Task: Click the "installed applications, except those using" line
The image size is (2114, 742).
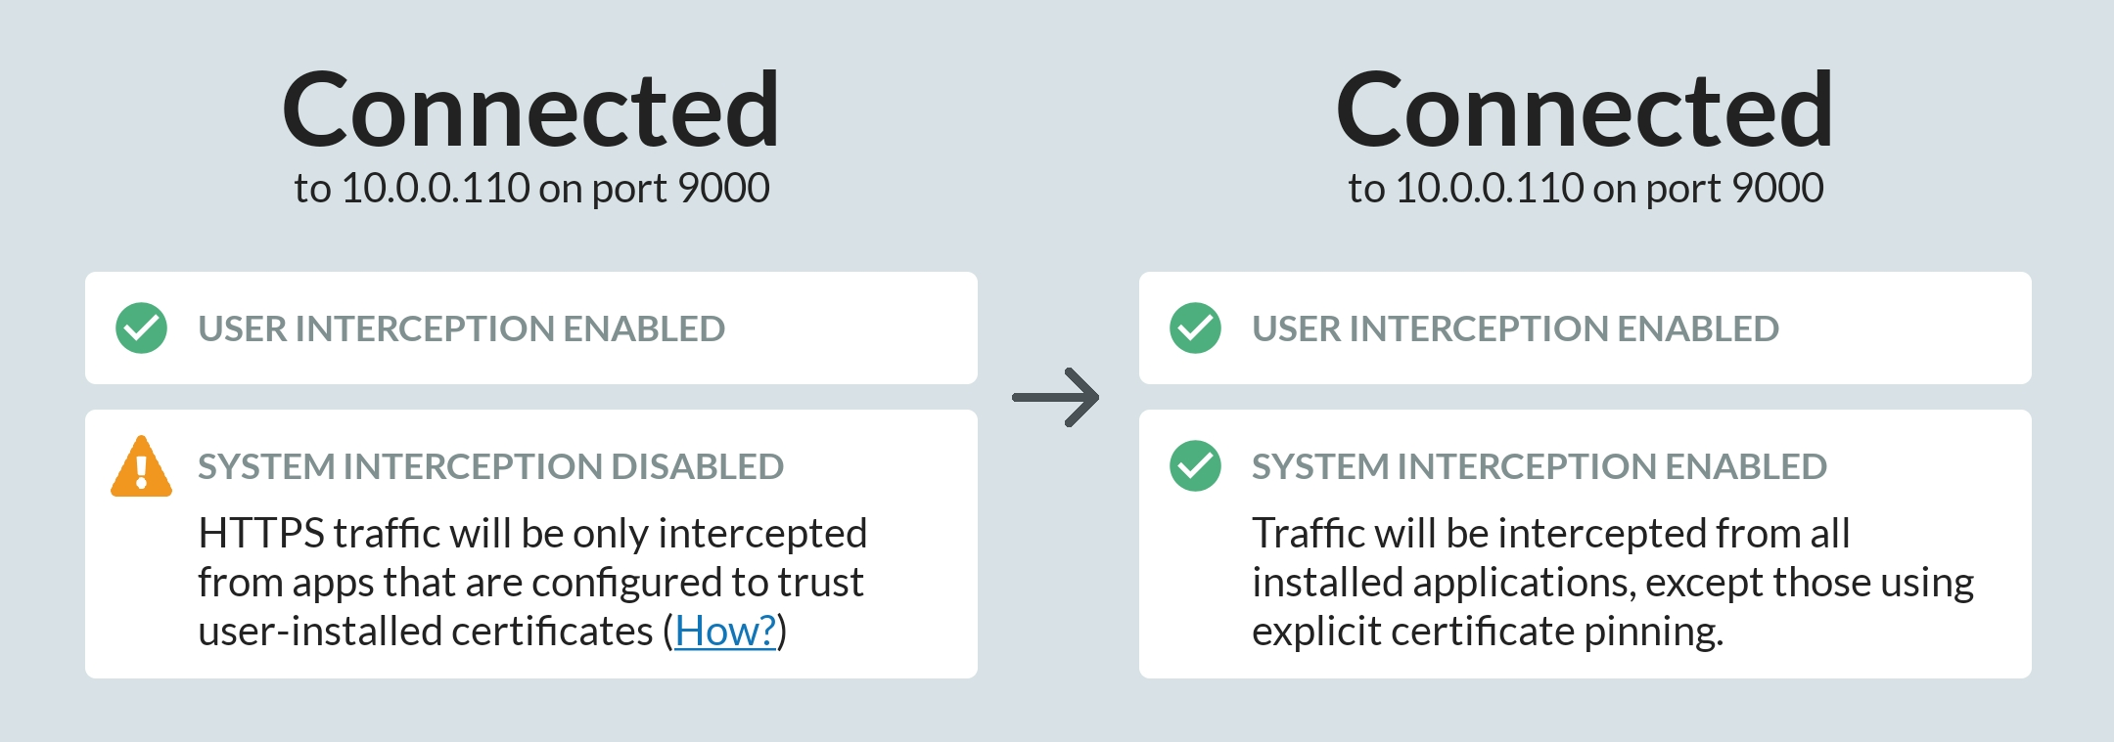Action: (x=1612, y=583)
